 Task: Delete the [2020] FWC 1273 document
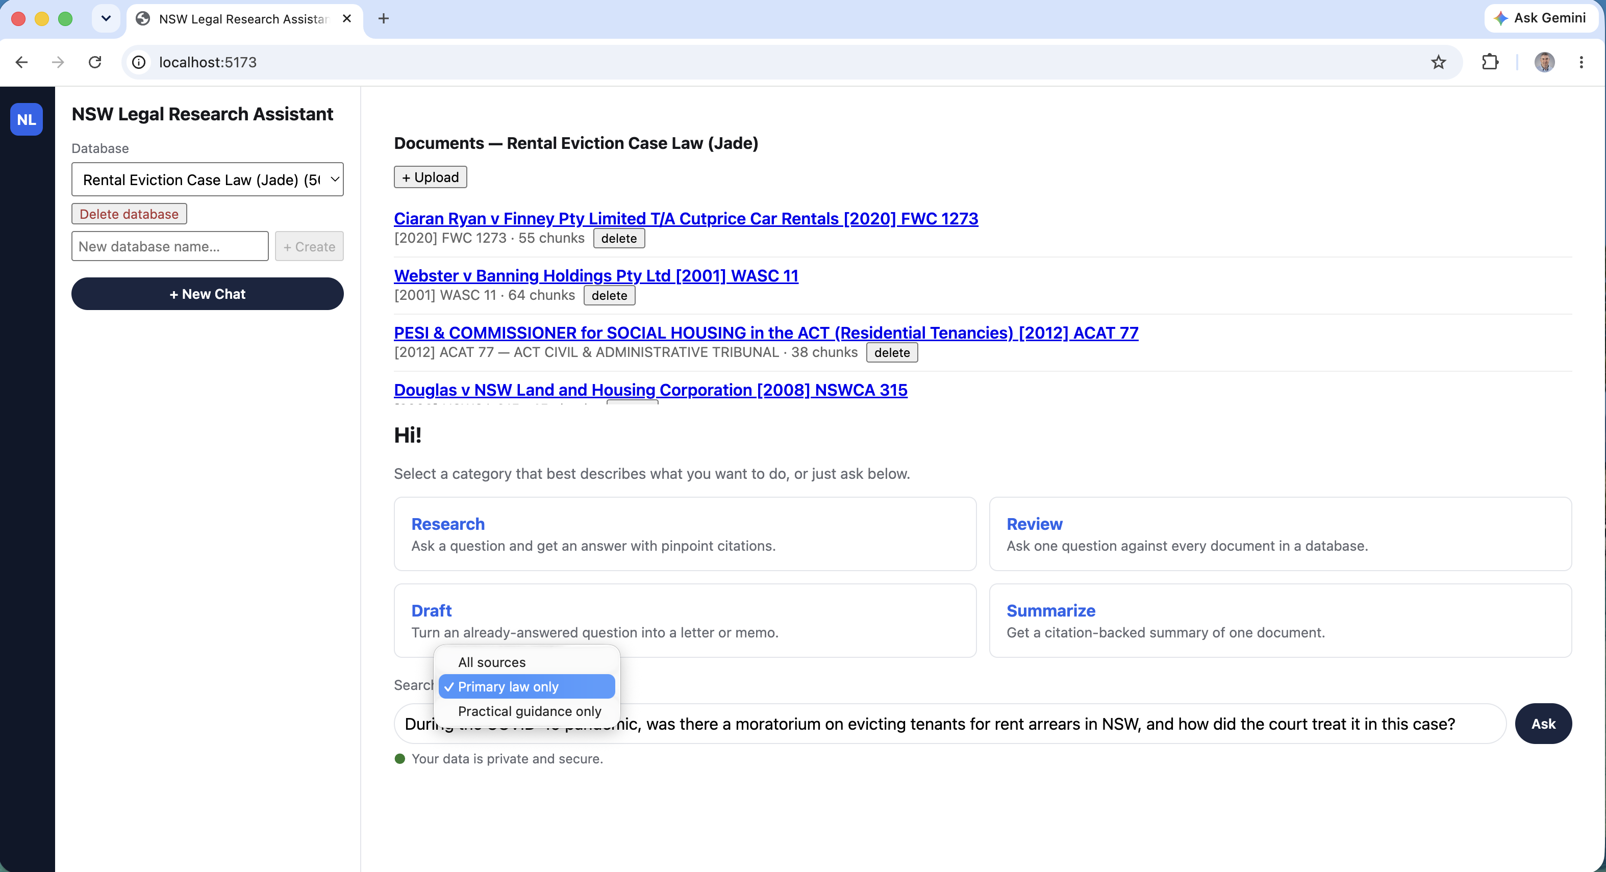619,238
